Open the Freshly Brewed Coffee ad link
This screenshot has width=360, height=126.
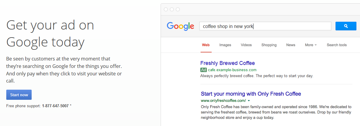[227, 63]
